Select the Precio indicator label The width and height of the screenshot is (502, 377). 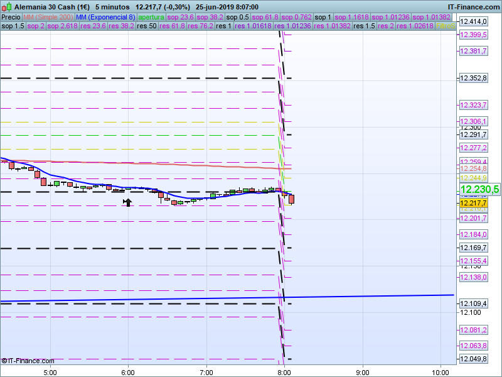point(11,17)
